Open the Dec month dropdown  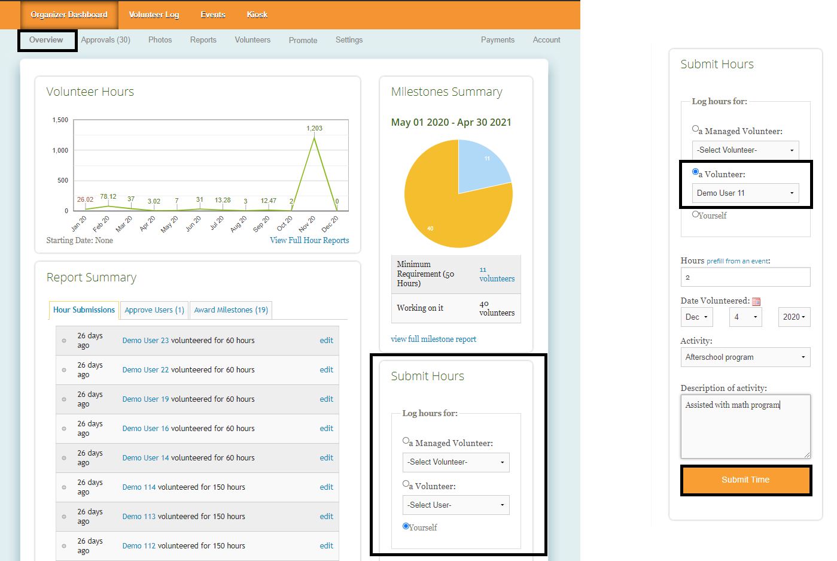click(x=696, y=317)
